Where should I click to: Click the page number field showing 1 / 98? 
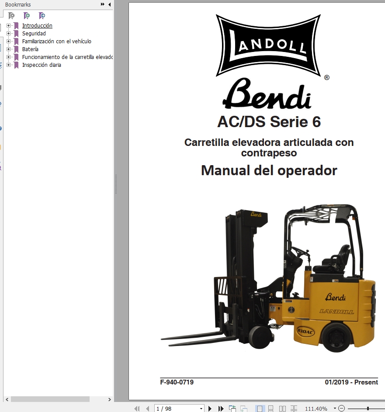coord(177,409)
